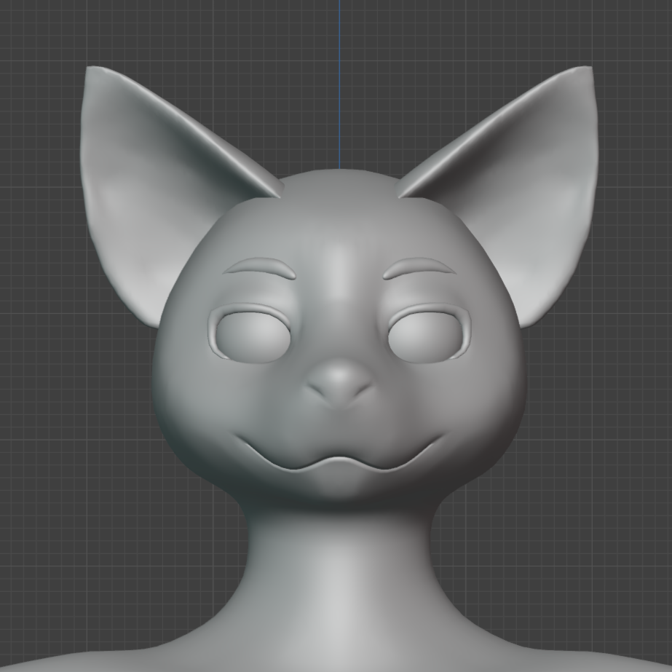Pick the pointed tip of the right-side ear

coord(588,70)
